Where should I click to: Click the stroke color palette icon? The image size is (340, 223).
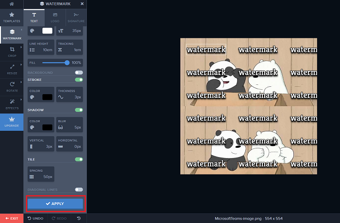(32, 97)
